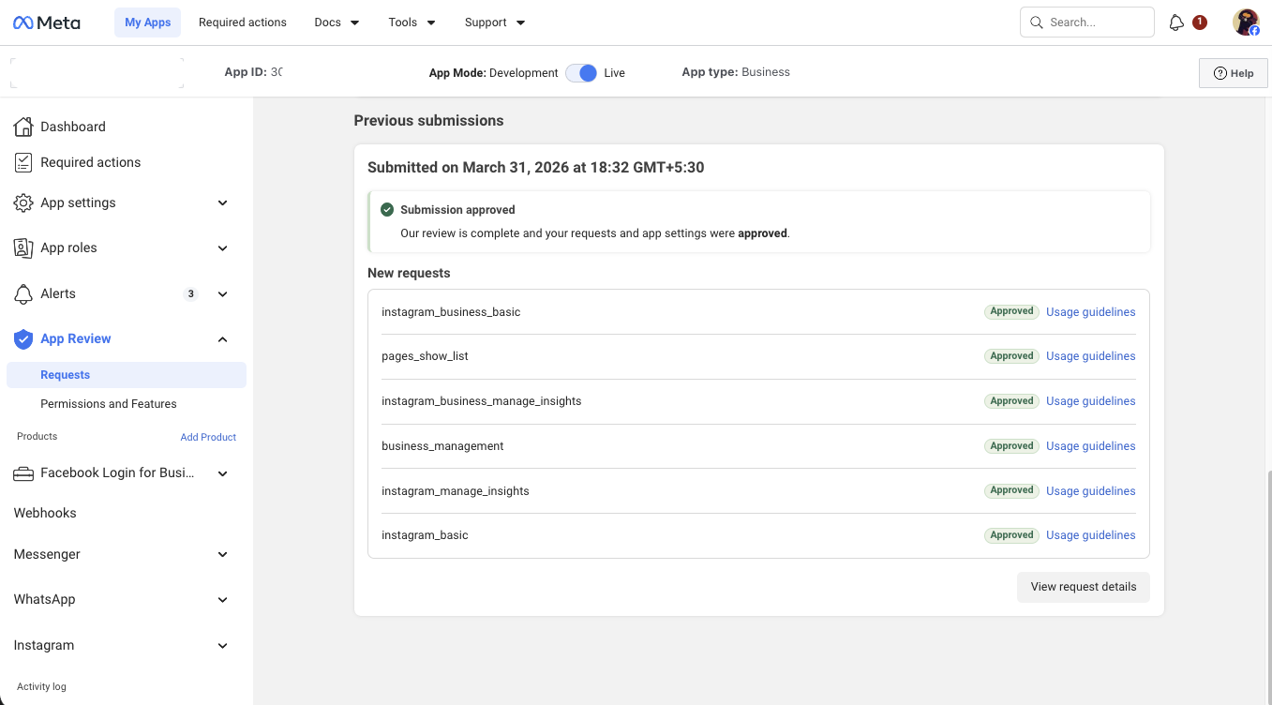The height and width of the screenshot is (705, 1272).
Task: Click the Facebook Login briefcase icon
Action: coord(23,473)
